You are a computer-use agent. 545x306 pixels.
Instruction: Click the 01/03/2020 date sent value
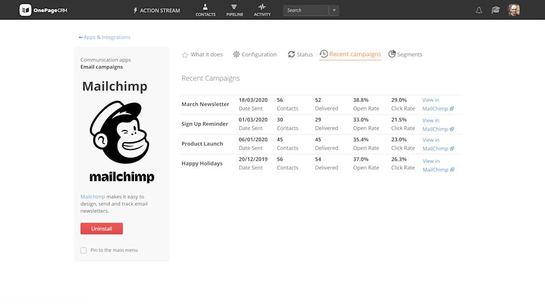253,120
